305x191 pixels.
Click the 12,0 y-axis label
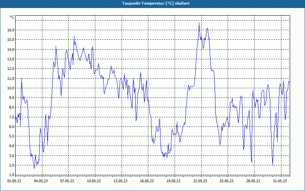click(x=11, y=69)
